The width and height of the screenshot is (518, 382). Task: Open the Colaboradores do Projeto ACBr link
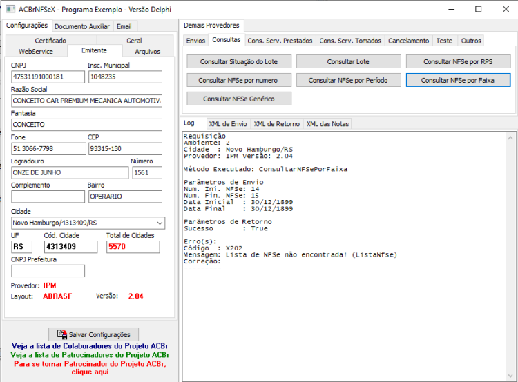(x=90, y=346)
